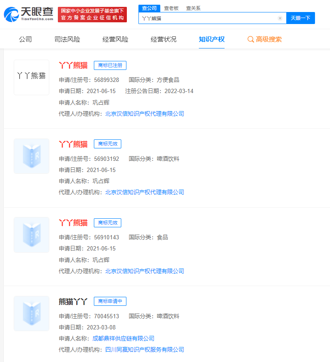Click the 国际分类 方便食品 text
Viewport: 330px width, 362px height.
tap(154, 80)
